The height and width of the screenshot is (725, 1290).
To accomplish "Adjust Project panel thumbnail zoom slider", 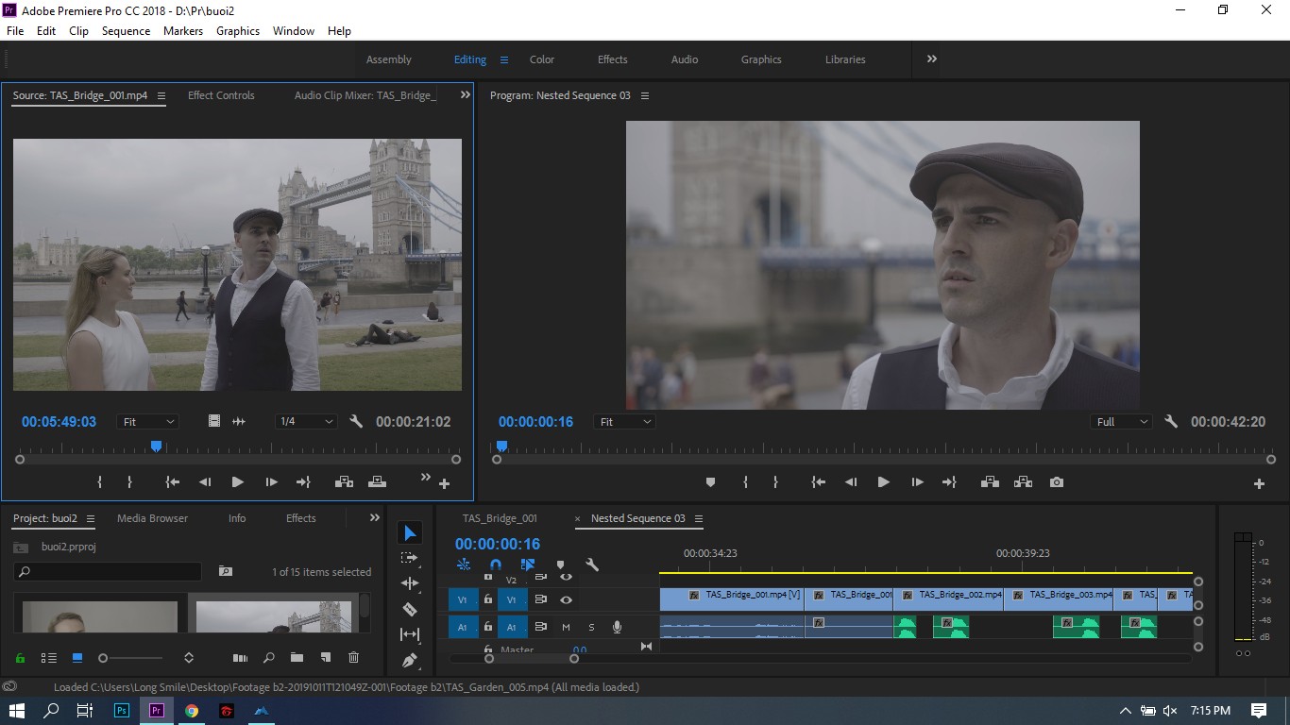I will tap(132, 658).
